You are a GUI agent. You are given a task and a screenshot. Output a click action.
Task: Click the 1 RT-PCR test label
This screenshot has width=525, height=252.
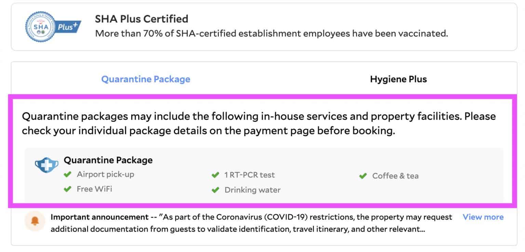click(250, 175)
